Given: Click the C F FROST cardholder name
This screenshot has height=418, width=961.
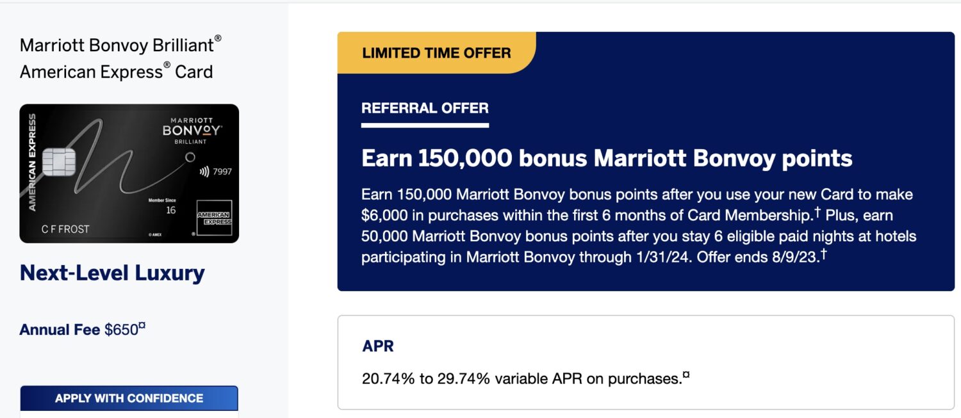Looking at the screenshot, I should click(x=65, y=229).
